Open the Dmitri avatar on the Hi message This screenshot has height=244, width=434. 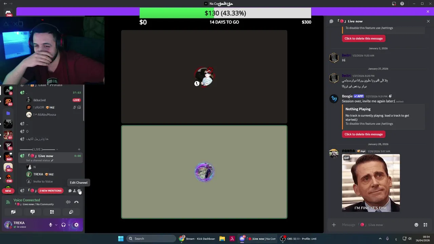(x=334, y=58)
